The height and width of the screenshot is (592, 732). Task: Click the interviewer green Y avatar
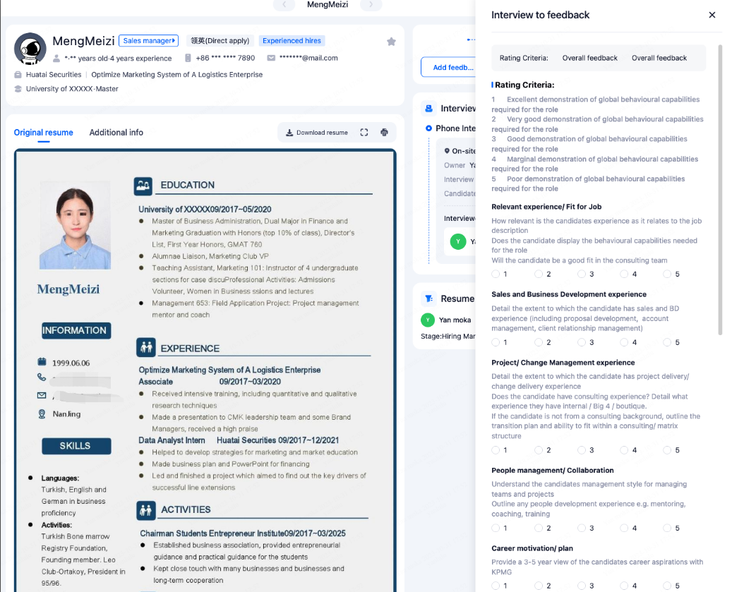coord(458,241)
